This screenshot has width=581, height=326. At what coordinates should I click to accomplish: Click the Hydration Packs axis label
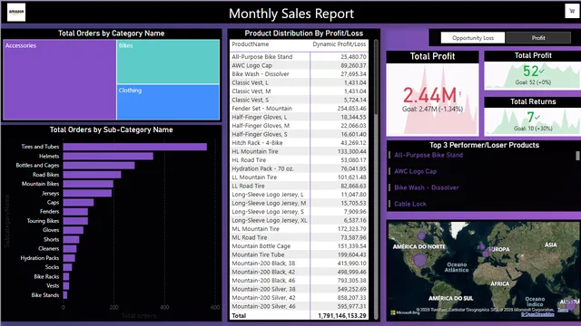40,258
